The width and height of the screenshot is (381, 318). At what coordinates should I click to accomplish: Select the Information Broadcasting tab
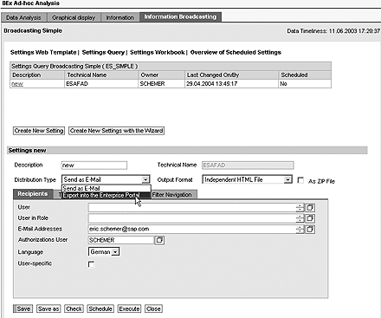coord(180,16)
